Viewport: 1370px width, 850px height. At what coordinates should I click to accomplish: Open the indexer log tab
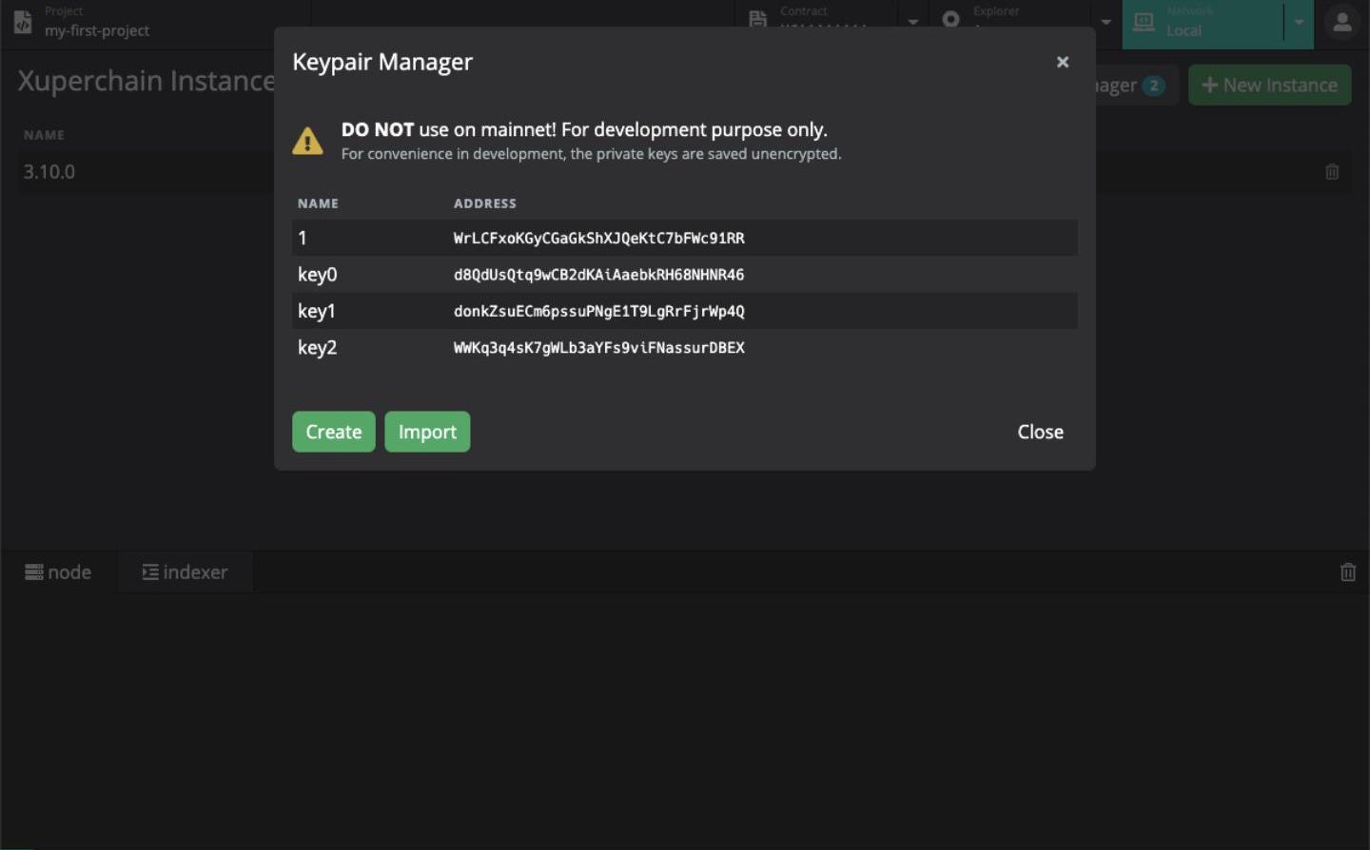(x=186, y=572)
